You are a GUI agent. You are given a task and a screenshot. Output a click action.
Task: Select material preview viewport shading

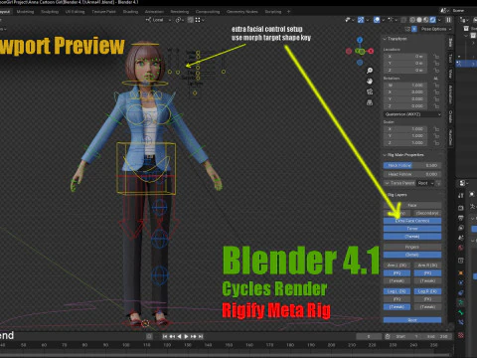click(x=426, y=20)
